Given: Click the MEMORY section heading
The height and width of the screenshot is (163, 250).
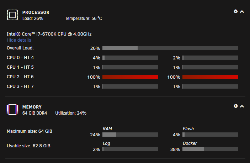Looking at the screenshot, I should (x=32, y=107).
